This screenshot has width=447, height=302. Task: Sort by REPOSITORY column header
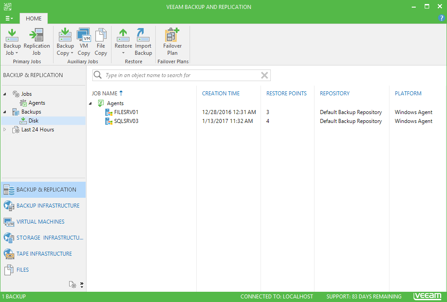tap(335, 94)
